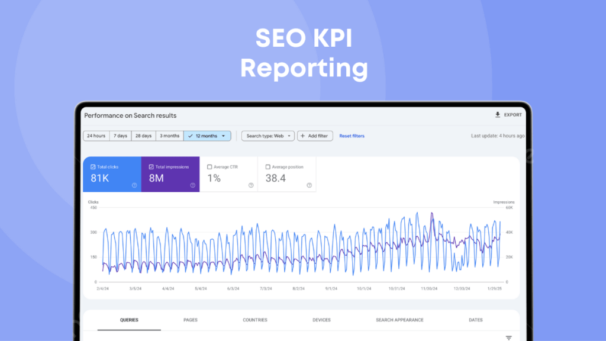The width and height of the screenshot is (606, 341).
Task: Enable the Average CTR metric checkbox
Action: [208, 167]
